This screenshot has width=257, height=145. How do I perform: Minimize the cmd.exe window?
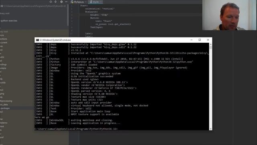pyautogui.click(x=191, y=40)
